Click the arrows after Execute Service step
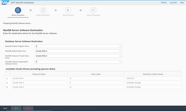The width and height of the screenshot is (186, 111). point(81,10)
